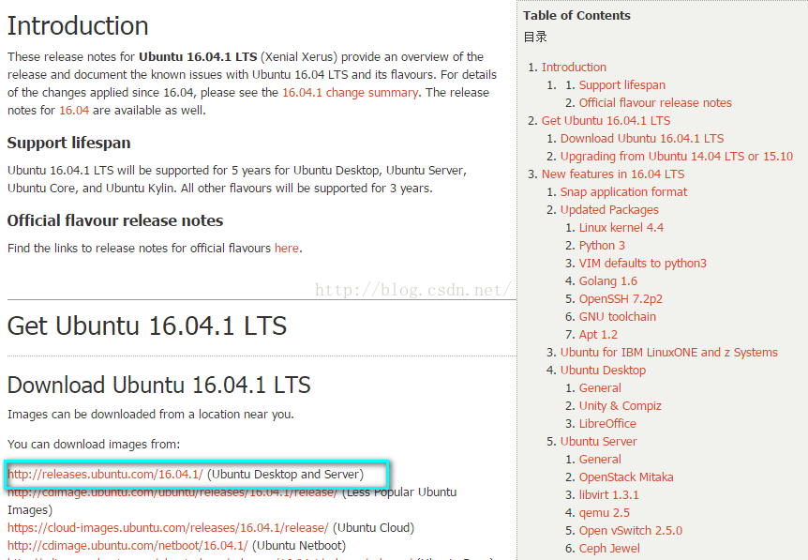This screenshot has width=808, height=560.
Task: Open OpenSSH 7.2p2 entry
Action: (621, 299)
